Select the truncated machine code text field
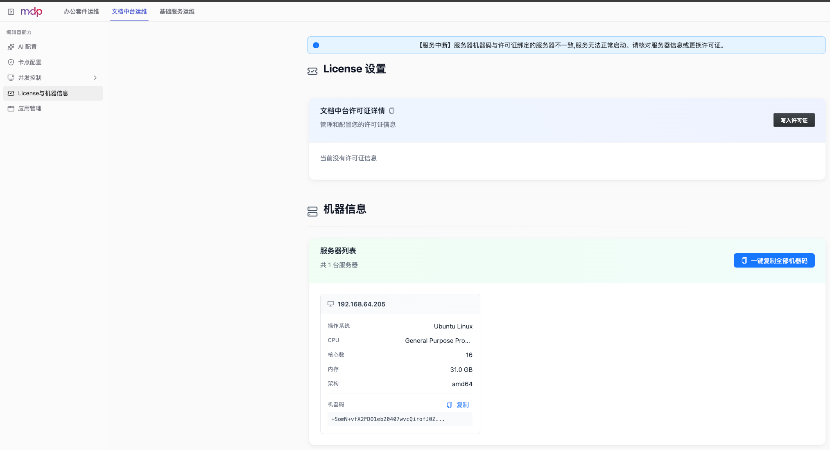 tap(400, 419)
